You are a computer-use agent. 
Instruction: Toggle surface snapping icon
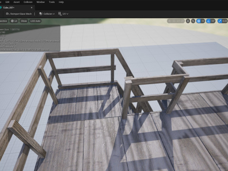point(193,21)
